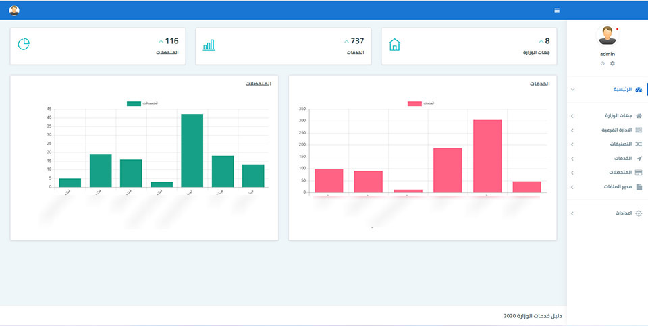Open the الخدمات sidebar menu item
This screenshot has height=326, width=648.
pos(606,159)
